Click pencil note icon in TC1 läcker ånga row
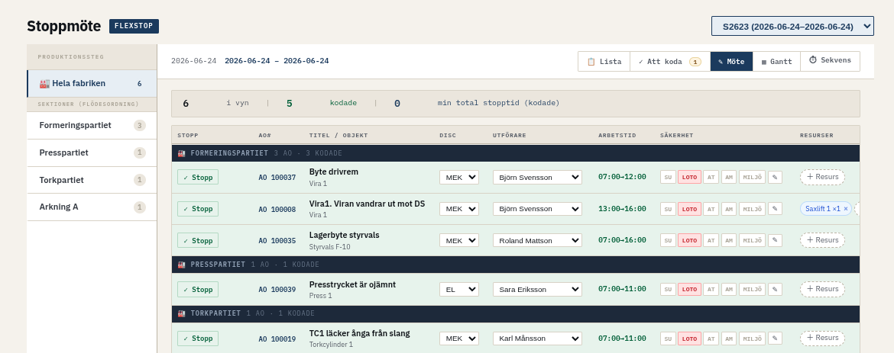The height and width of the screenshot is (353, 894). pyautogui.click(x=775, y=339)
